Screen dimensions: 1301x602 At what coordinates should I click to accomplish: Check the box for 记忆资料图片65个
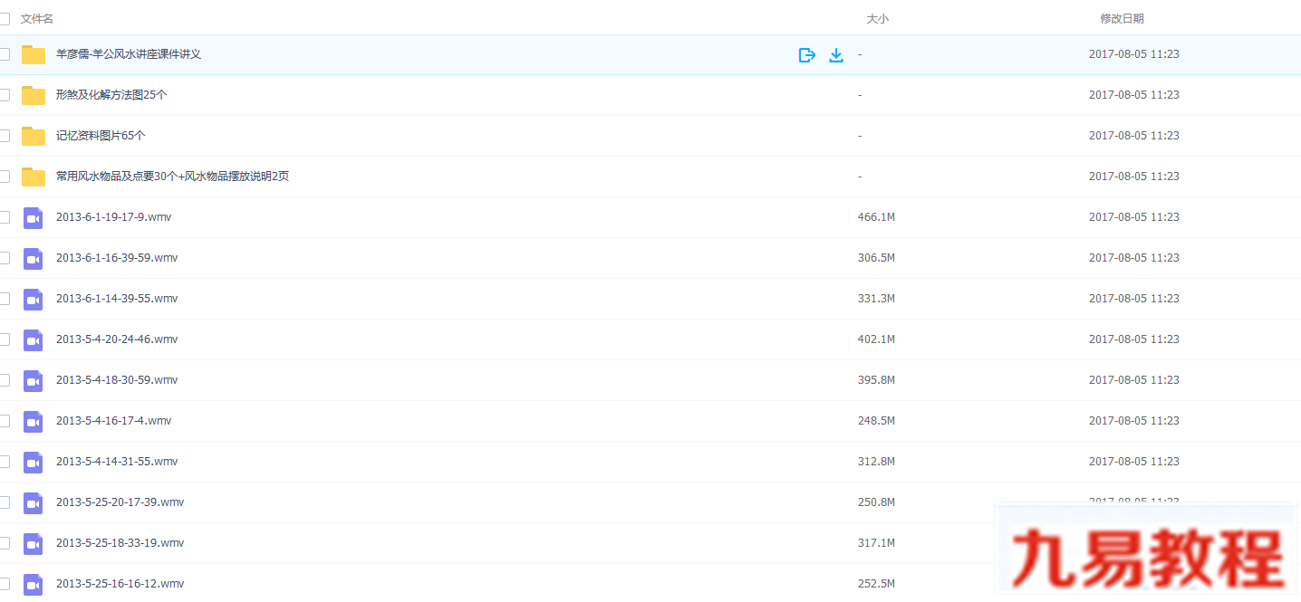point(4,136)
